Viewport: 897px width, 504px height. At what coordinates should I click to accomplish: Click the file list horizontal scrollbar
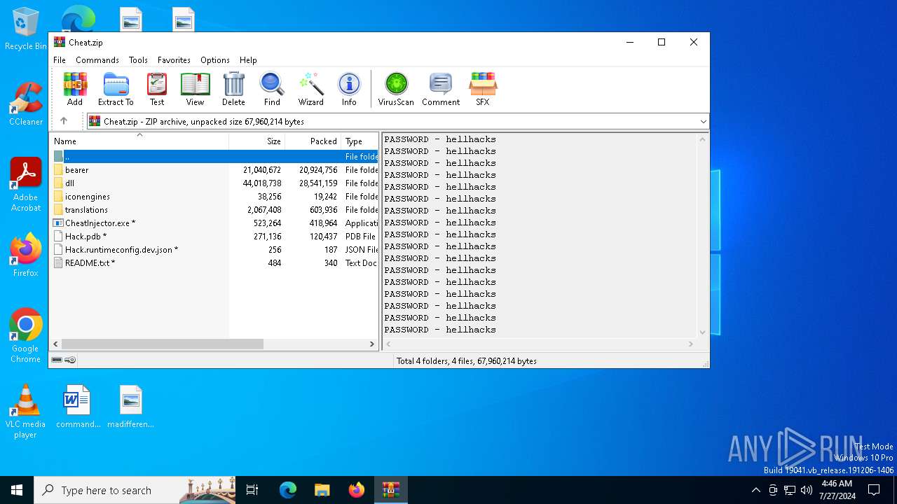(x=163, y=344)
